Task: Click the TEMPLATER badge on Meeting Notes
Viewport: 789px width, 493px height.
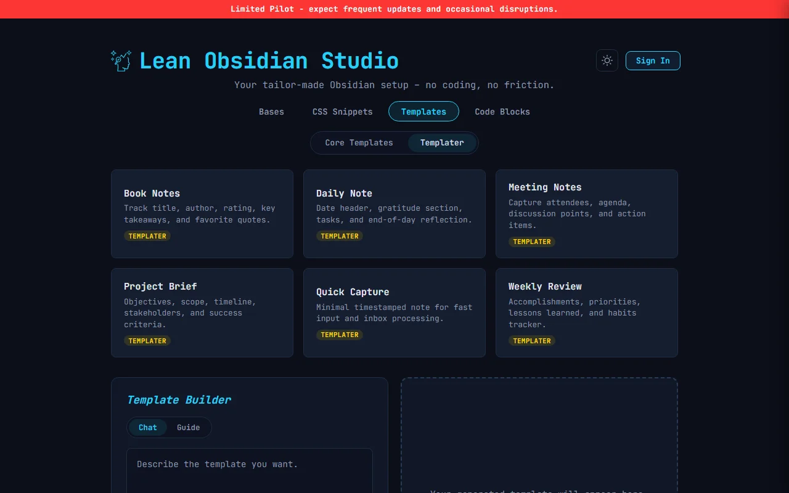Action: coord(532,242)
